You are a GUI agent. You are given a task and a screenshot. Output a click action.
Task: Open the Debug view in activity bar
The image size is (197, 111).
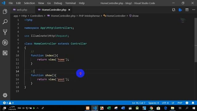[5, 43]
